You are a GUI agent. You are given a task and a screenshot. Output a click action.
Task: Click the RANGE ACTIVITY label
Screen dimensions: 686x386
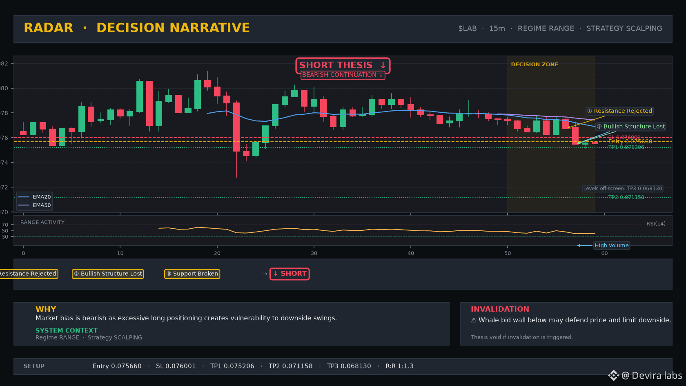click(42, 223)
